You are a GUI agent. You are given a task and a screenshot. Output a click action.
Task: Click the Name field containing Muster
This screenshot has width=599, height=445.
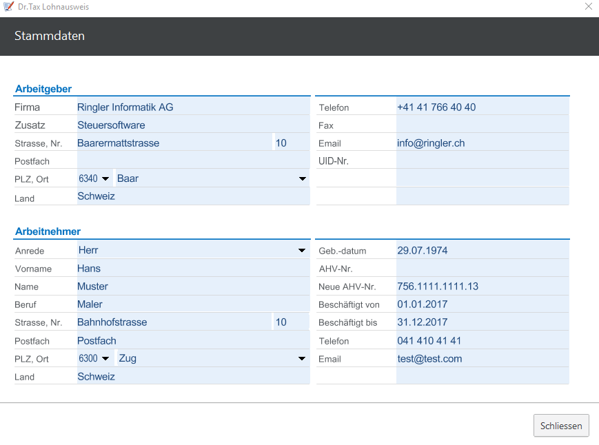click(x=193, y=287)
